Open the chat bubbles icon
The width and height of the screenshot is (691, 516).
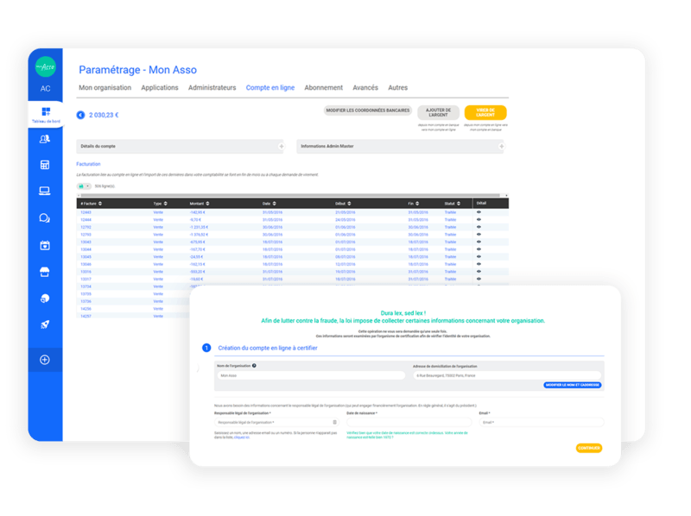click(x=45, y=218)
